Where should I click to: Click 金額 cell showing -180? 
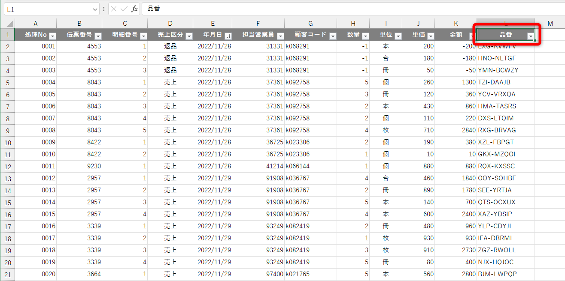[x=456, y=58]
